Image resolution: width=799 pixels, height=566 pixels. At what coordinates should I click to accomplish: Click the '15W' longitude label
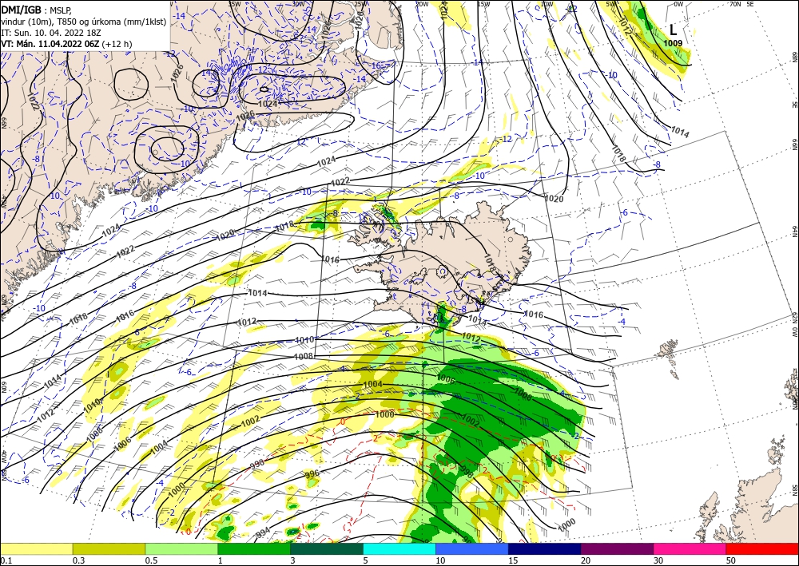point(483,4)
